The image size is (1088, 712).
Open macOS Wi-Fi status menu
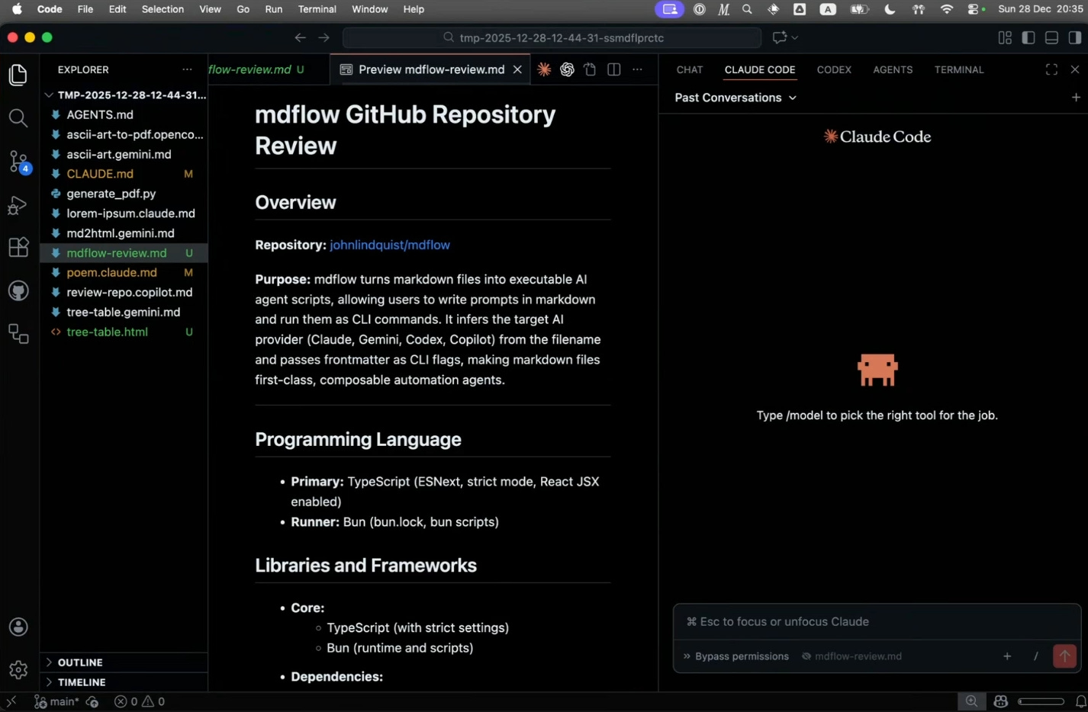coord(947,9)
